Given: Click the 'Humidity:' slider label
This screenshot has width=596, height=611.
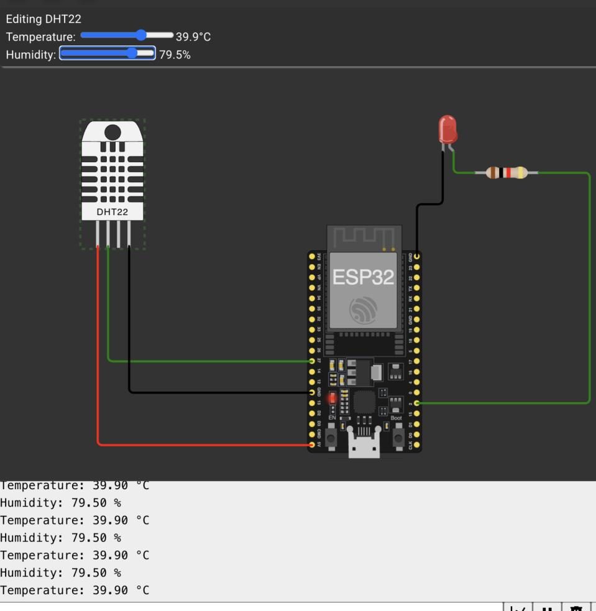Looking at the screenshot, I should (x=31, y=55).
